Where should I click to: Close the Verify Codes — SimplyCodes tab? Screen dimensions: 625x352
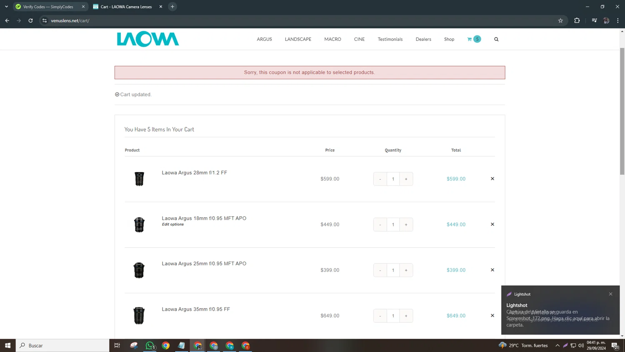pyautogui.click(x=83, y=7)
